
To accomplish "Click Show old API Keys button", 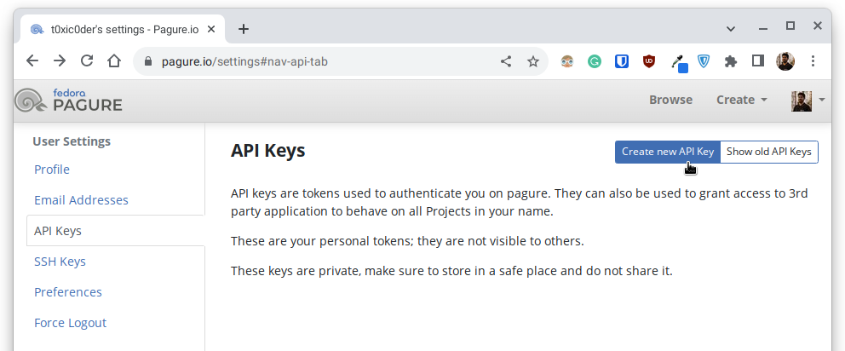I will click(769, 152).
